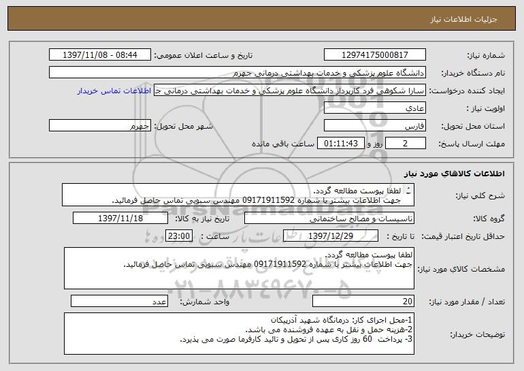Click the announcement date field 1397/11/08 - 08:44
The width and height of the screenshot is (524, 371).
coord(100,54)
